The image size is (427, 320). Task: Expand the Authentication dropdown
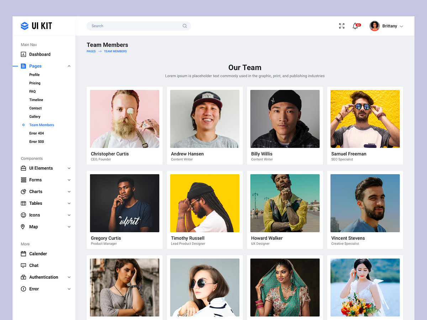(x=69, y=277)
